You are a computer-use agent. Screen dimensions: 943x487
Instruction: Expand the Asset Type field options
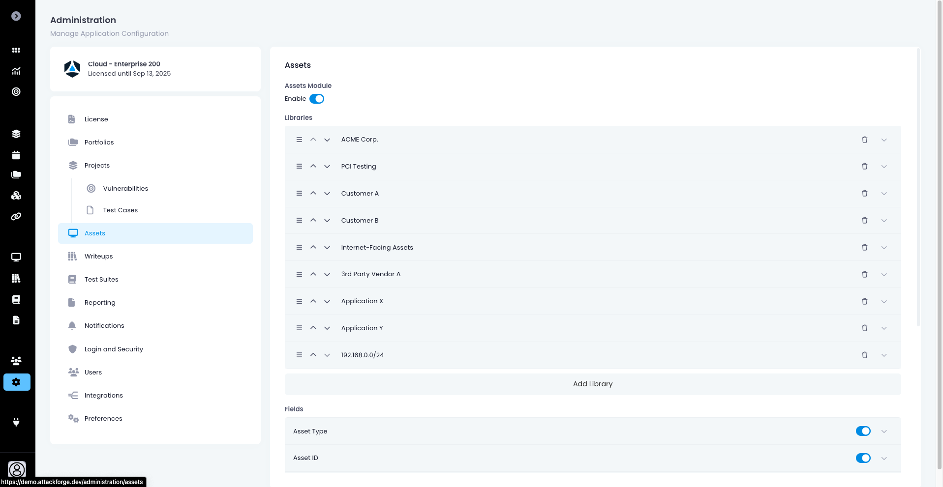click(x=884, y=431)
